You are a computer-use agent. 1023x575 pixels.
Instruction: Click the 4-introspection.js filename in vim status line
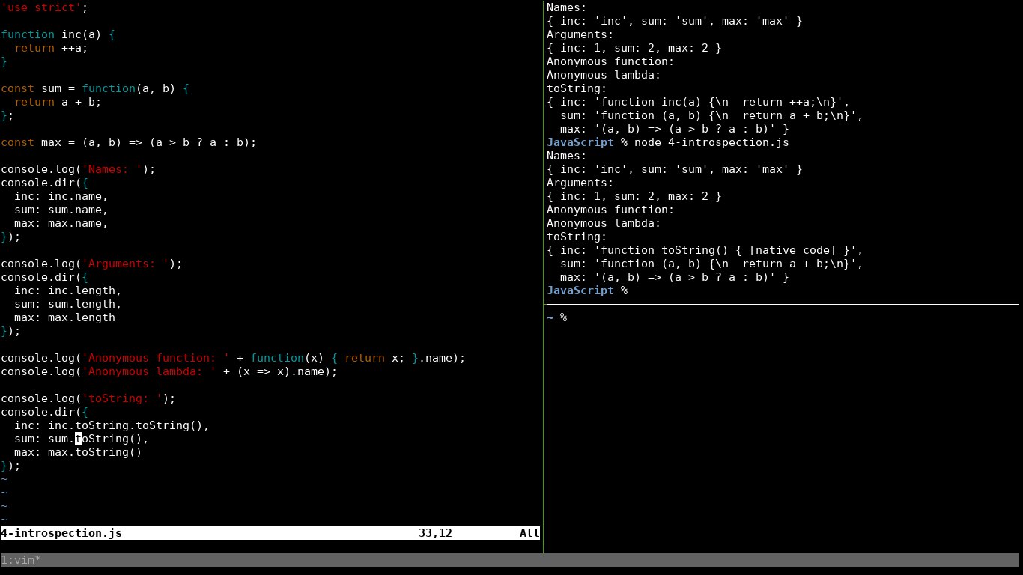click(x=61, y=533)
